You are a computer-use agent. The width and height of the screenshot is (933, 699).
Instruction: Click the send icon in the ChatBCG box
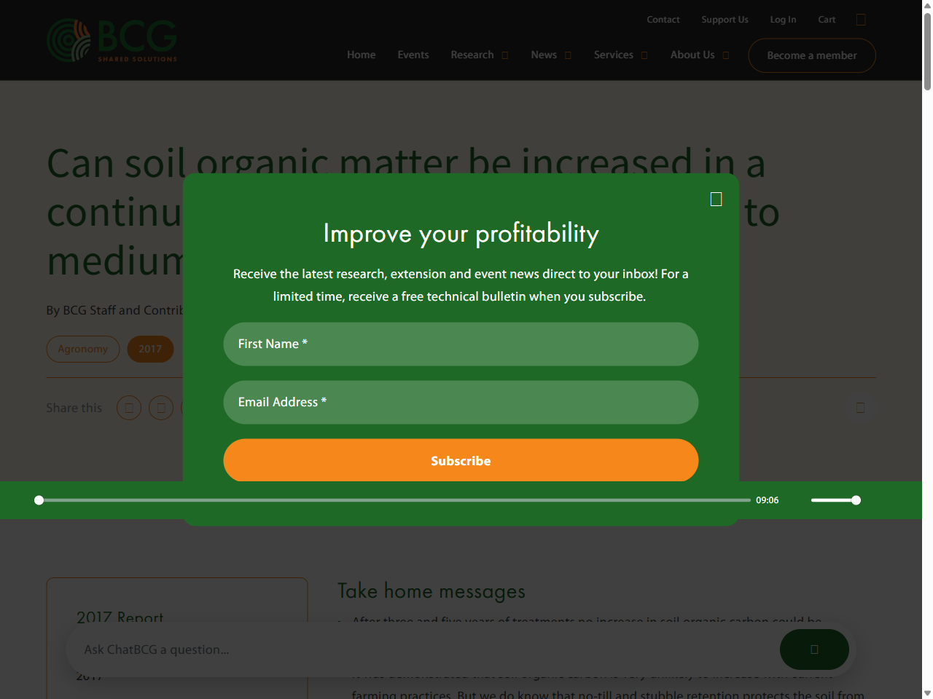[814, 649]
